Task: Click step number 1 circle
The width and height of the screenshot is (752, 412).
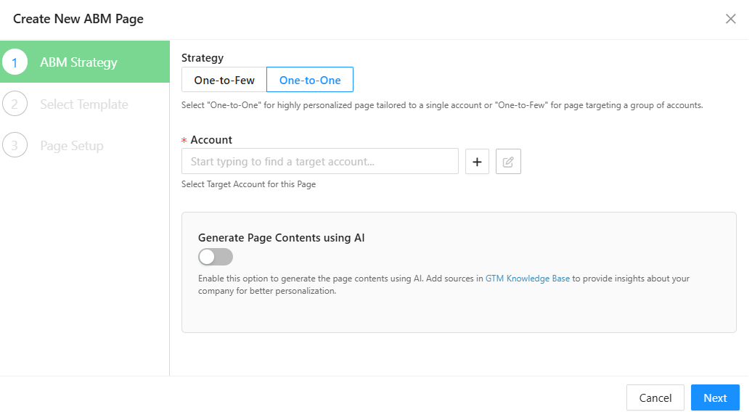Action: [x=15, y=62]
